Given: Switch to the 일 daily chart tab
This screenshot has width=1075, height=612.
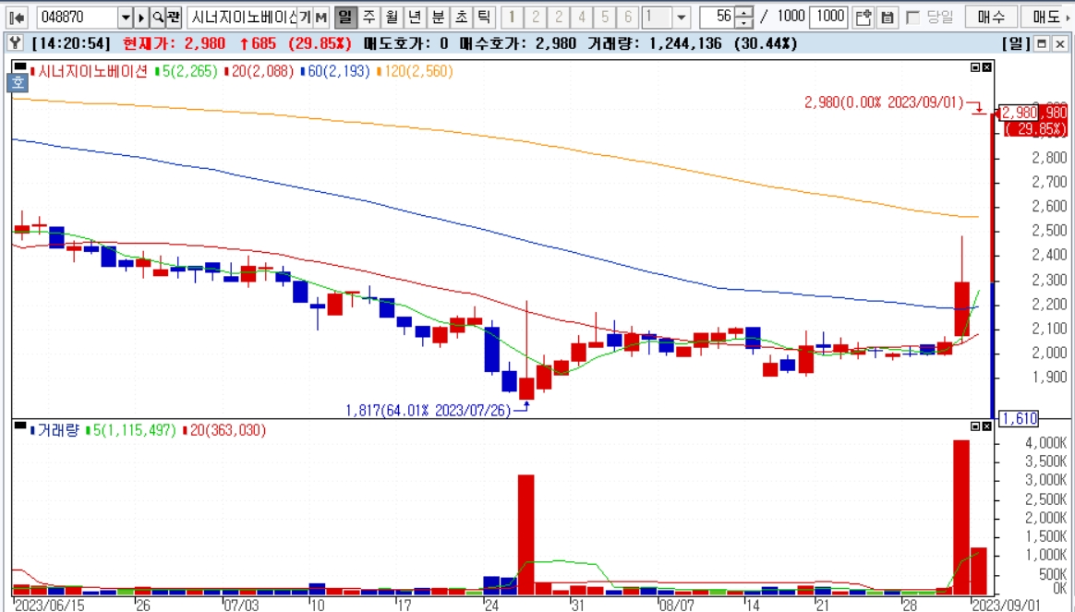Looking at the screenshot, I should pyautogui.click(x=345, y=18).
